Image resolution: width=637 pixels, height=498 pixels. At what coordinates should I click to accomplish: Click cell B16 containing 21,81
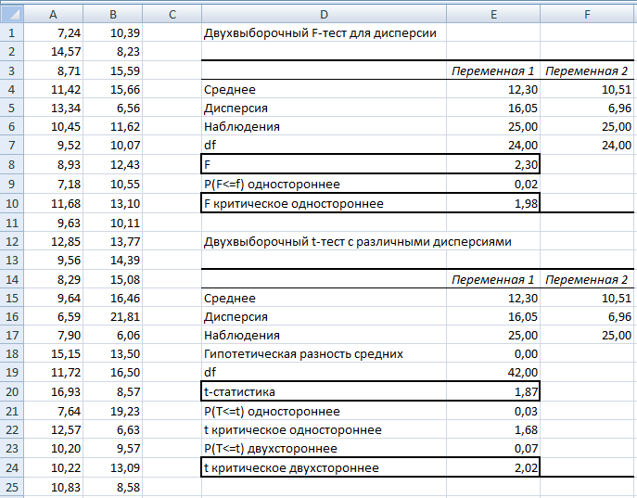tap(113, 317)
